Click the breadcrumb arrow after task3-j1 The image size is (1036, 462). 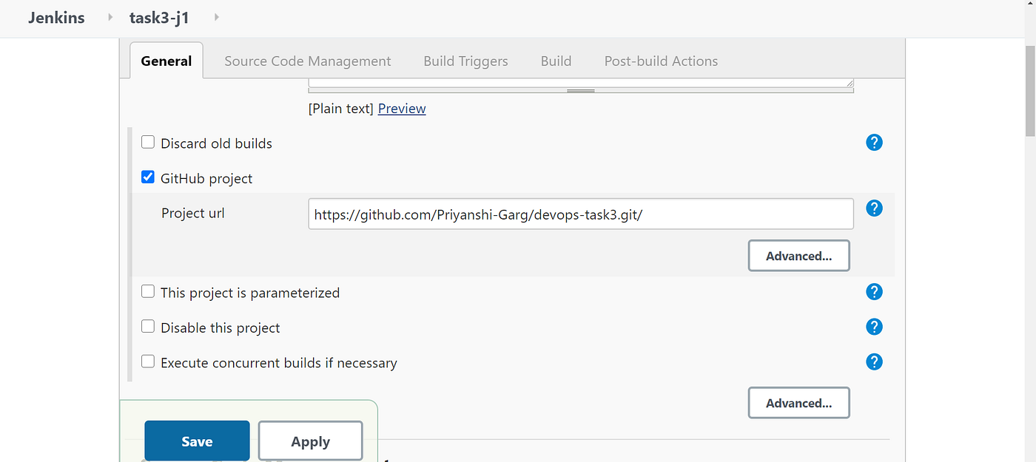pos(215,17)
